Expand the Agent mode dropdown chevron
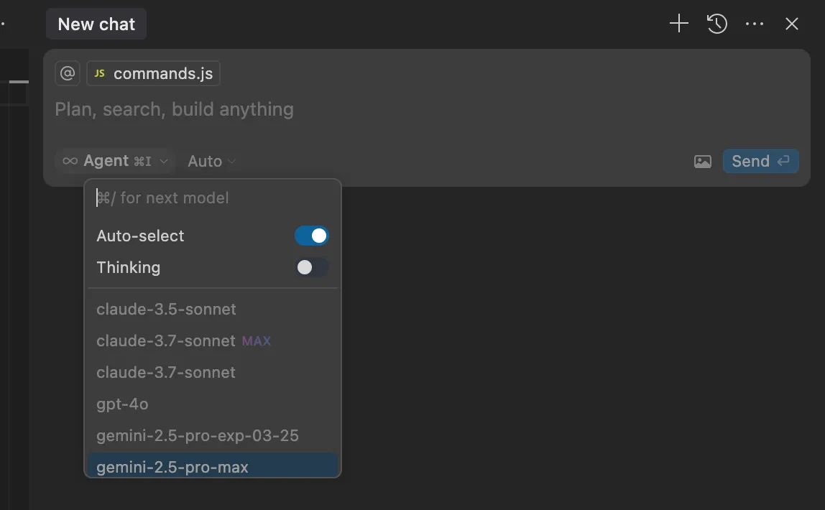Viewport: 825px width, 510px height. pos(164,161)
